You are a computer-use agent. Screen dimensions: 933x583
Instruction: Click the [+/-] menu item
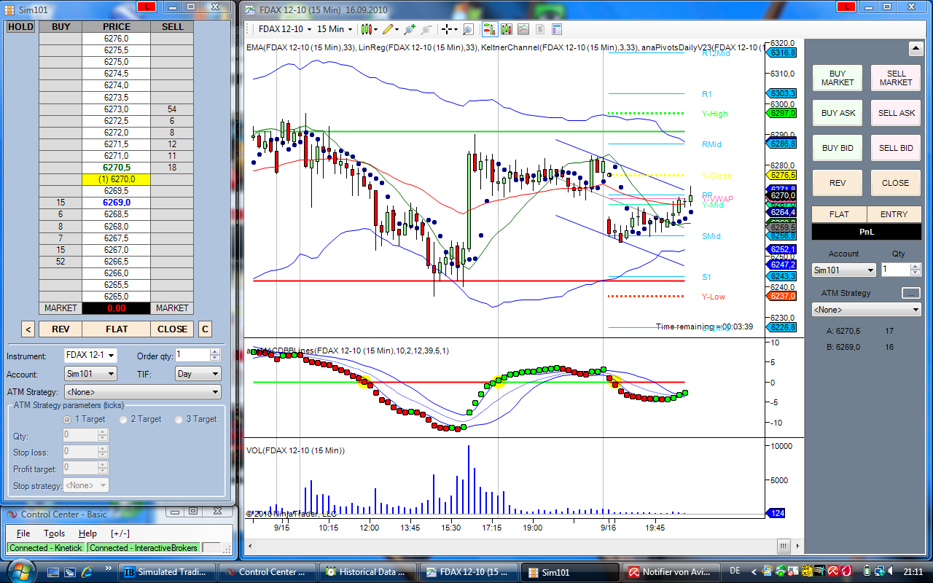coord(120,533)
